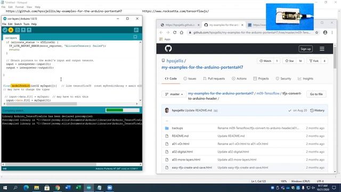Open the master branch dropdown
Viewport: 341px width, 192px height.
[174, 94]
